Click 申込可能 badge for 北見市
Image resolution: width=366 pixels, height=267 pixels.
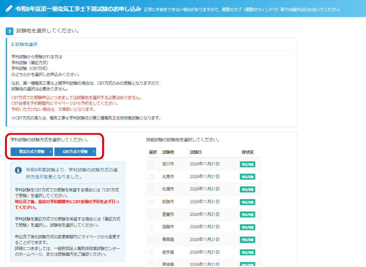tap(247, 177)
